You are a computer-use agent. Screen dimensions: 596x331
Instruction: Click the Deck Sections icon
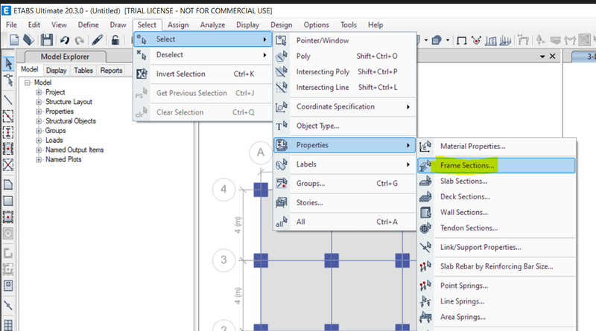tap(425, 196)
